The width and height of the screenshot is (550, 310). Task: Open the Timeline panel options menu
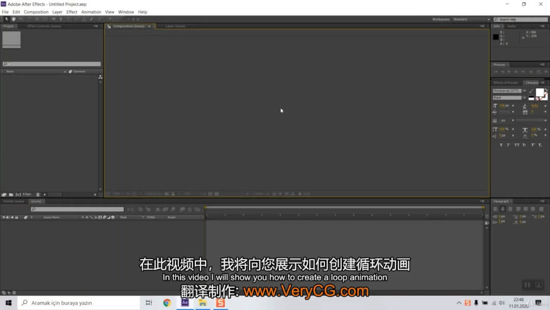[482, 201]
